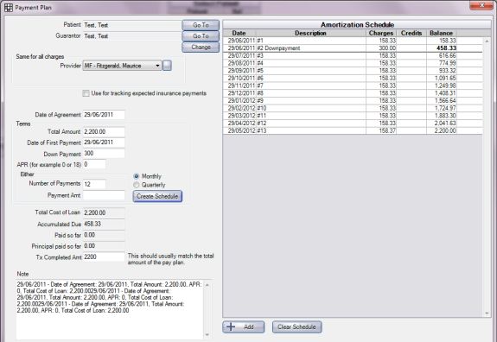
Task: Click the Description column header
Action: tap(310, 33)
